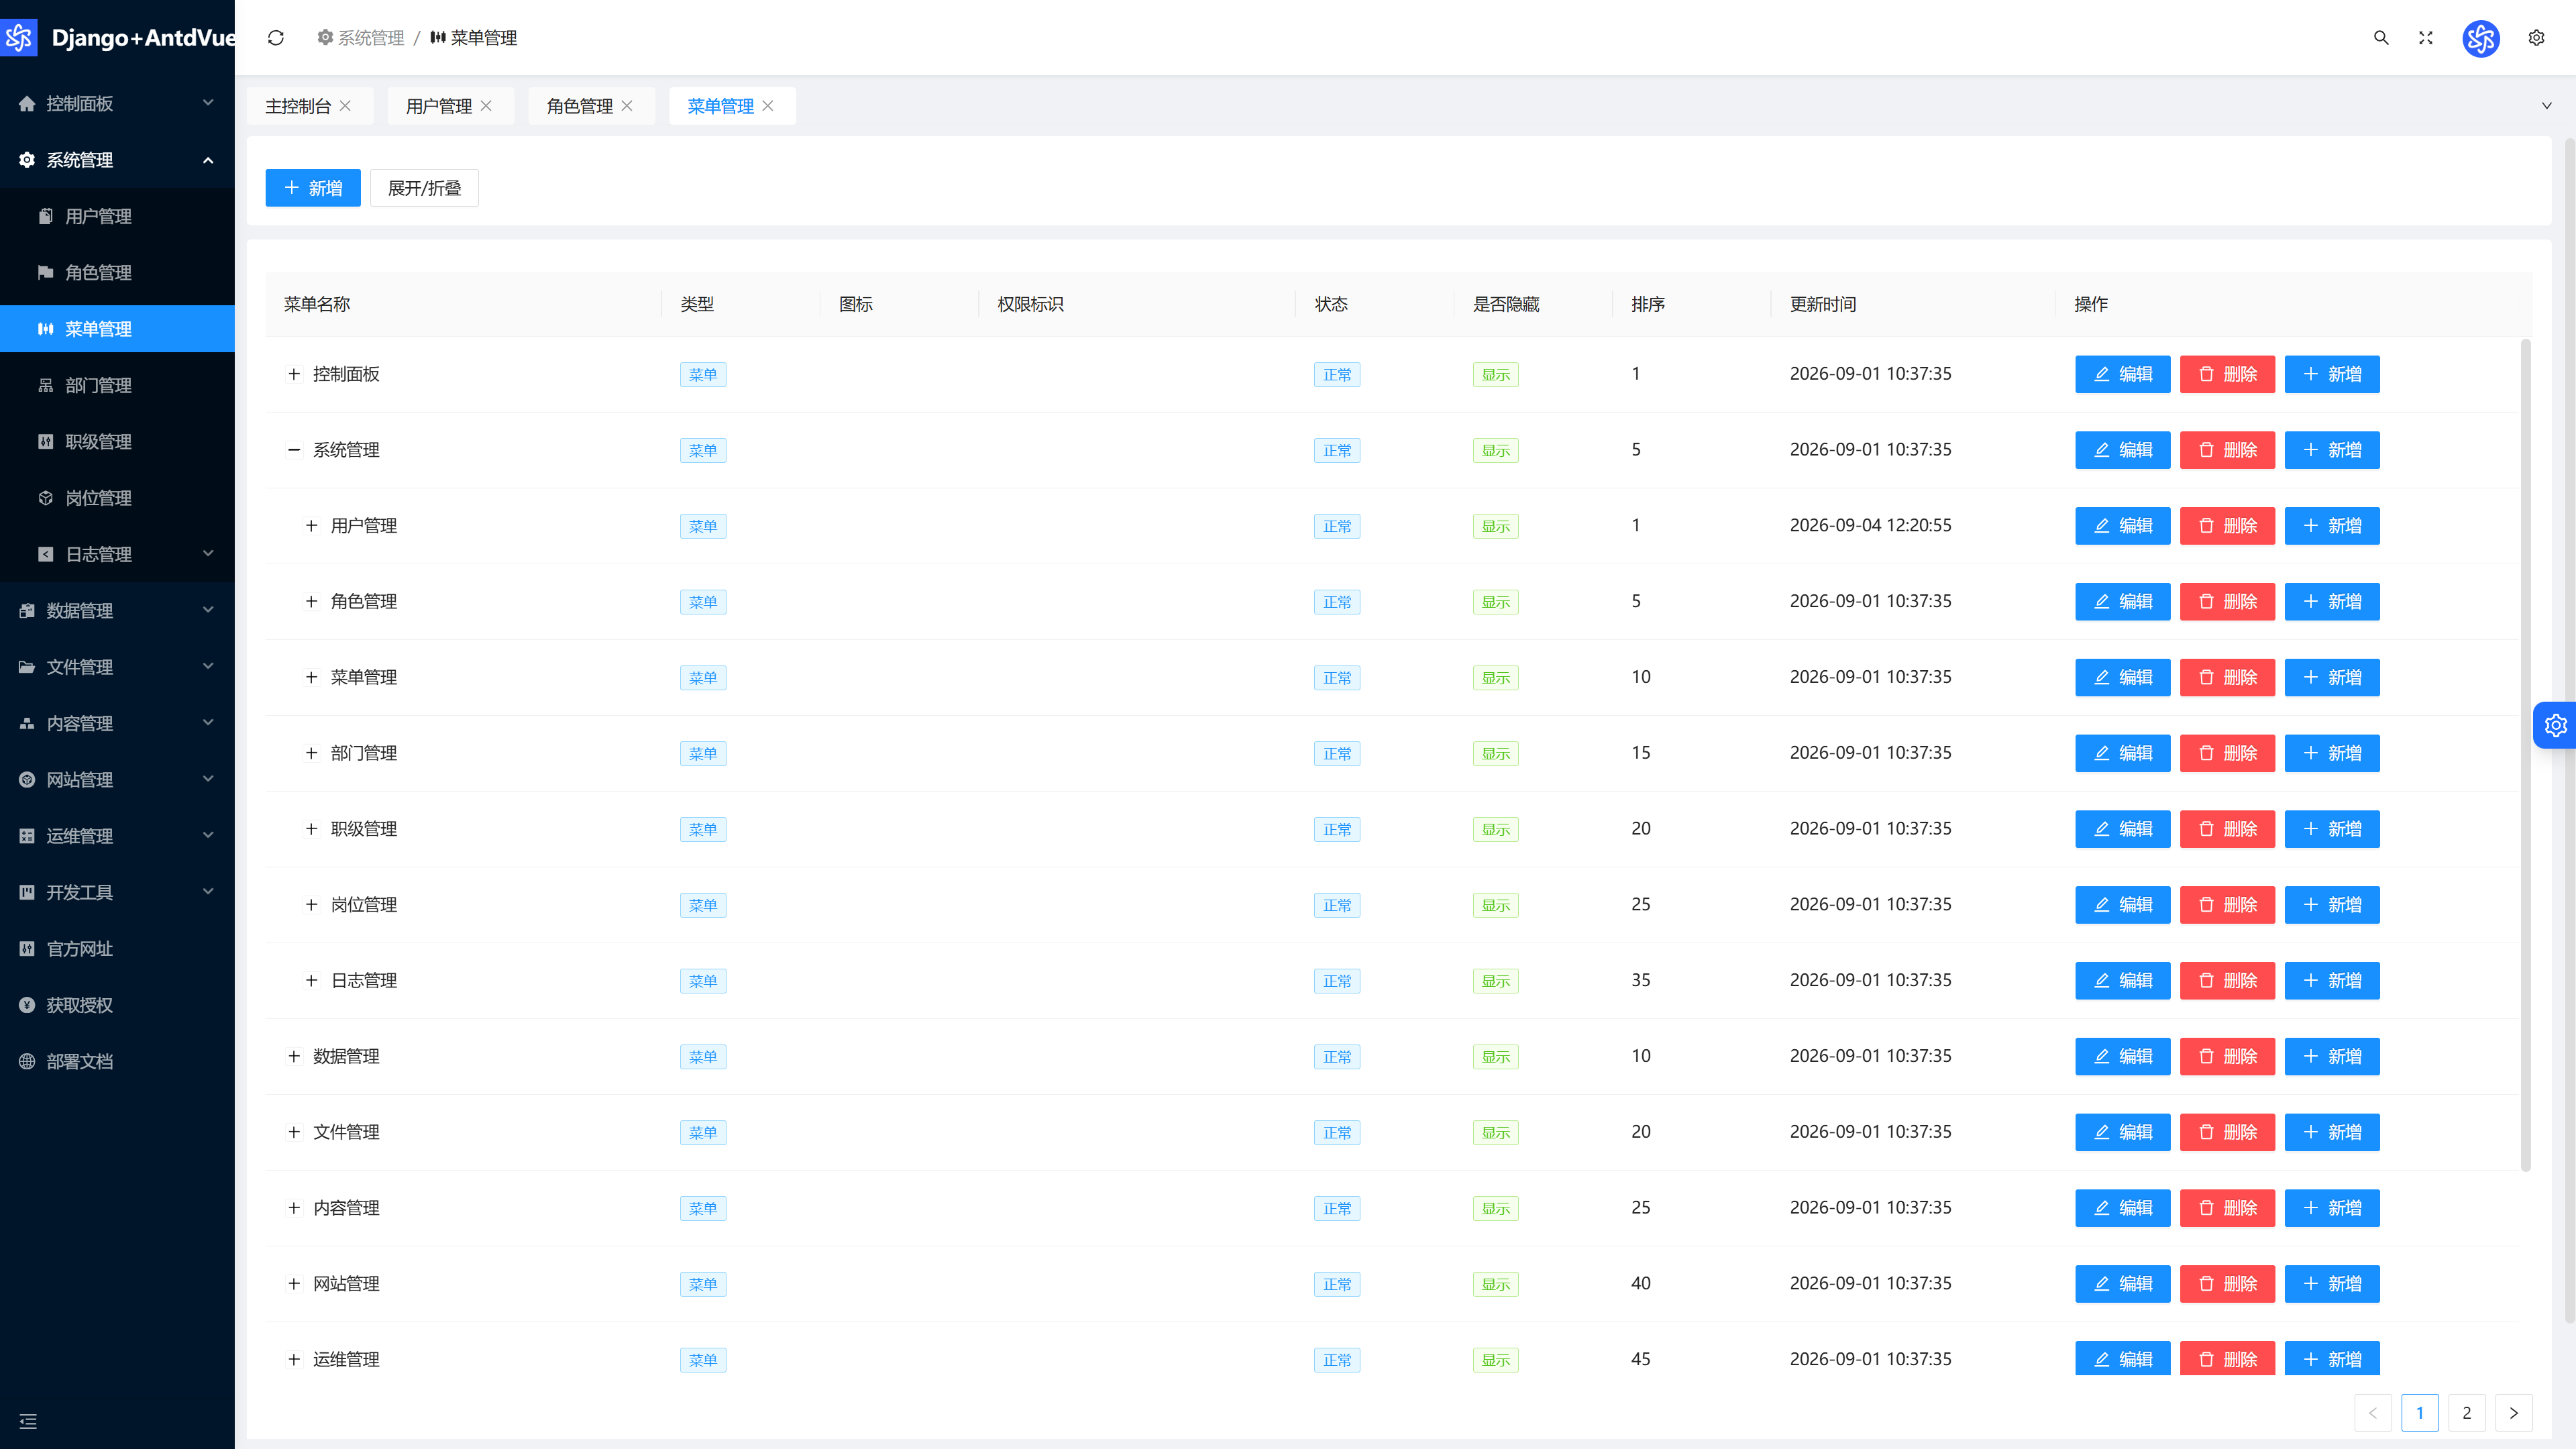The image size is (2576, 1449).
Task: Close the 角色管理 tab
Action: (x=627, y=106)
